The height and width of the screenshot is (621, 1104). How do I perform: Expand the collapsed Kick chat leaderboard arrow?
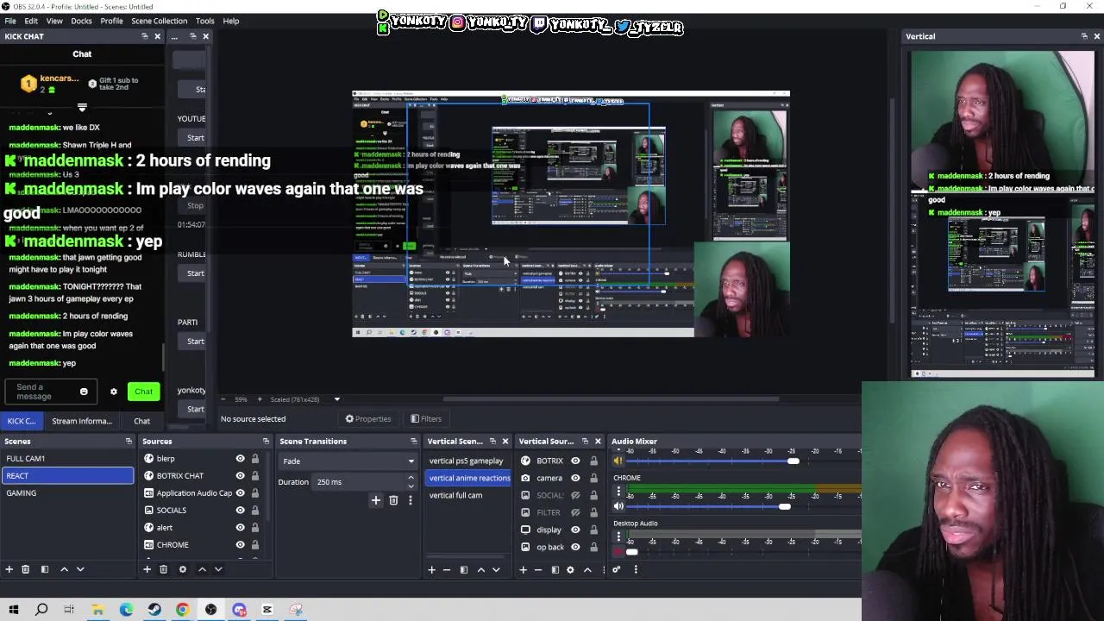(82, 108)
